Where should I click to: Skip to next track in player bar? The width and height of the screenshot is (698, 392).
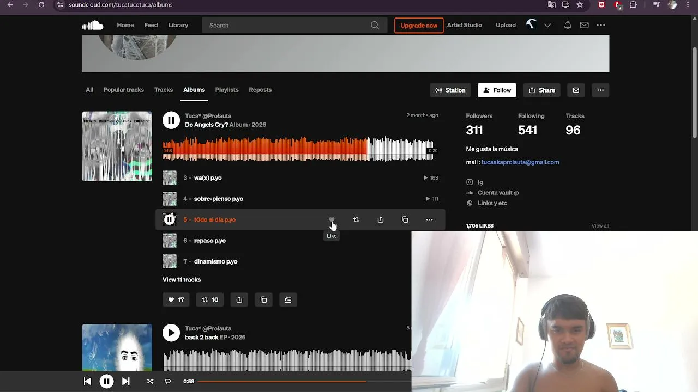[125, 382]
